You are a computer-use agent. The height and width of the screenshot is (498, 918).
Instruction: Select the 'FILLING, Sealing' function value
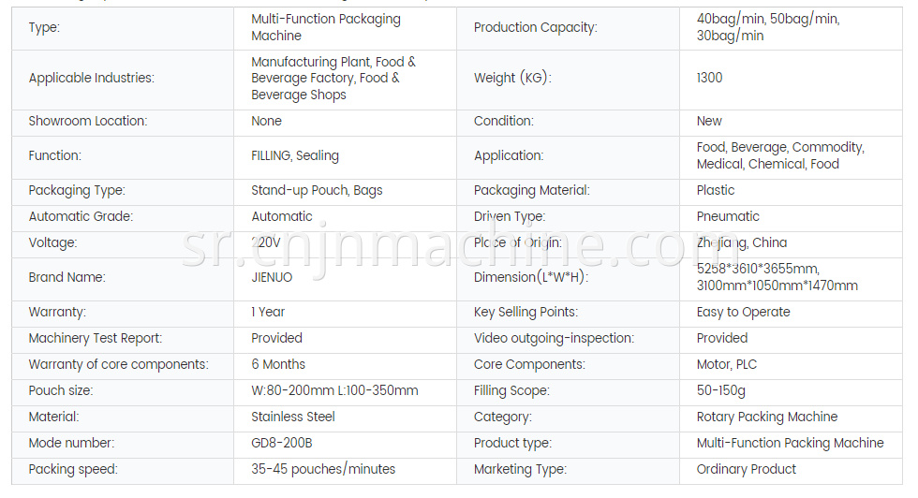pyautogui.click(x=295, y=155)
